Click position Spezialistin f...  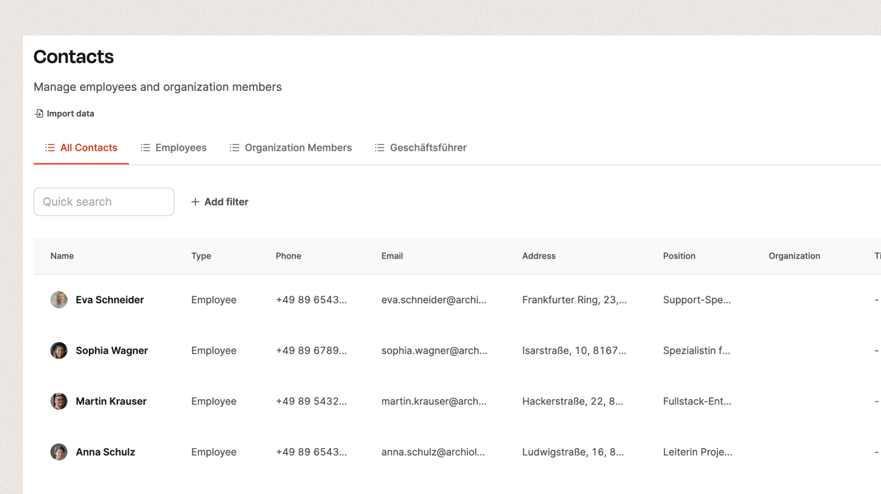[x=696, y=351]
